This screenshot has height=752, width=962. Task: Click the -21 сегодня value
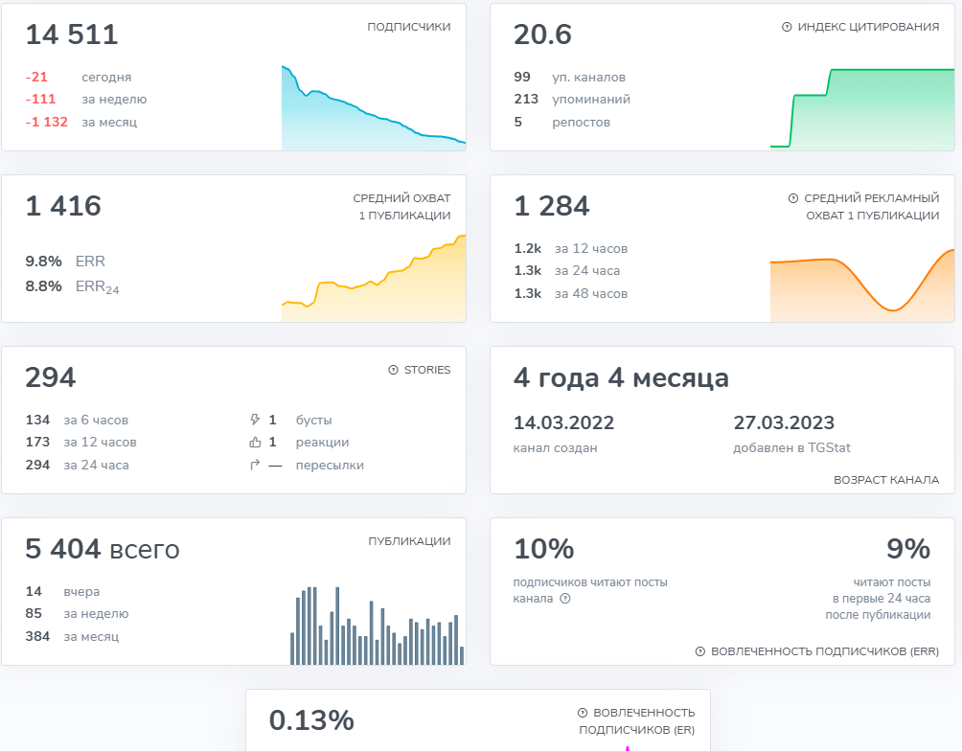[36, 77]
